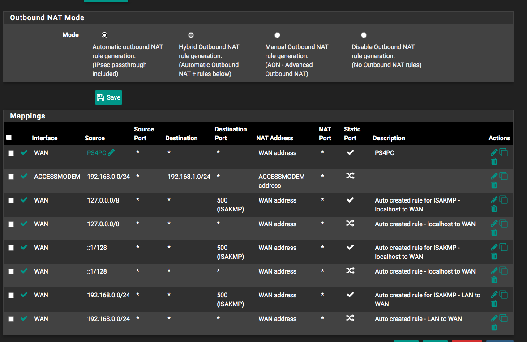The height and width of the screenshot is (342, 527).
Task: Delete the ISAKMP LAN to WAN rule
Action: point(494,304)
